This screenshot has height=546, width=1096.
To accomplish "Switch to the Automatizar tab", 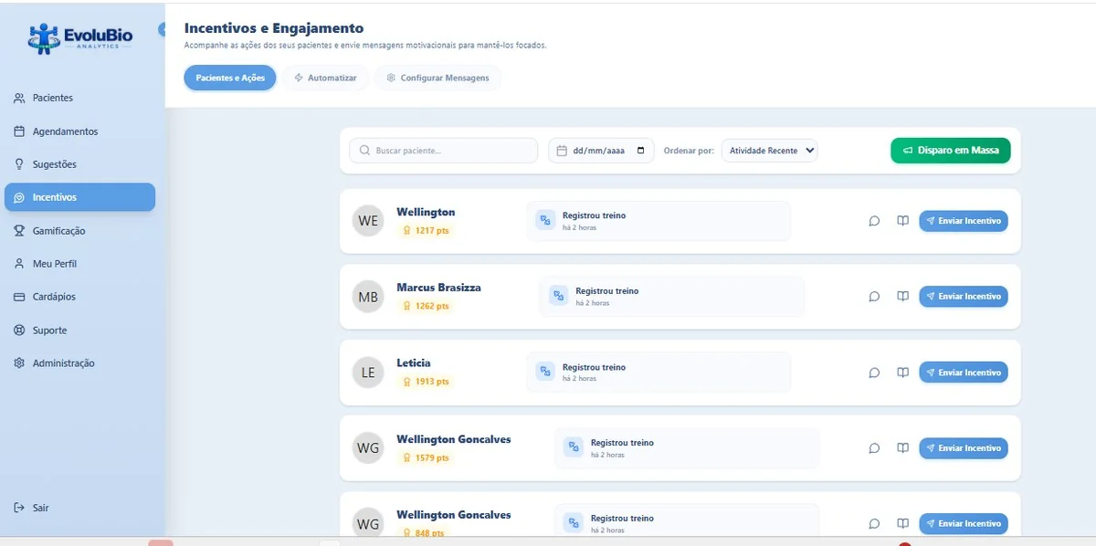I will [x=325, y=78].
